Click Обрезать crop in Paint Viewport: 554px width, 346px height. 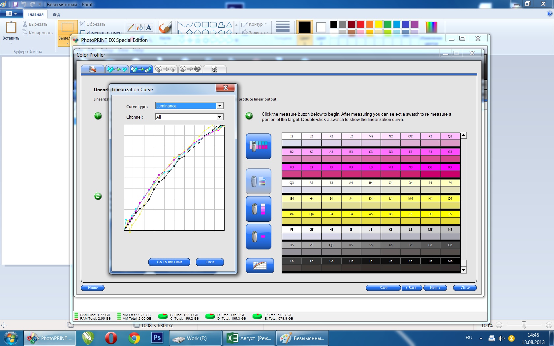click(x=92, y=24)
